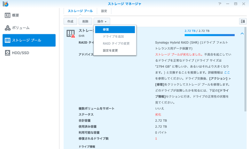Click the ステータス label
This screenshot has height=149, width=249.
(86, 115)
